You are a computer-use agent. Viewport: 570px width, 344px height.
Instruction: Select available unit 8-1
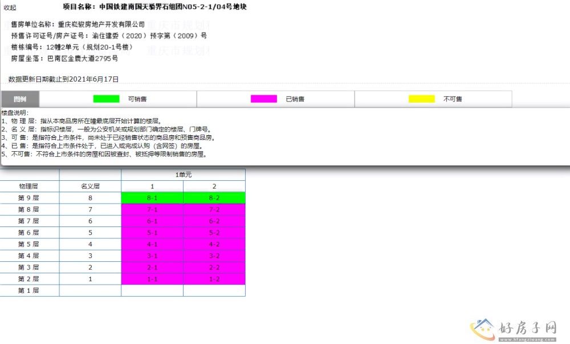pyautogui.click(x=152, y=198)
